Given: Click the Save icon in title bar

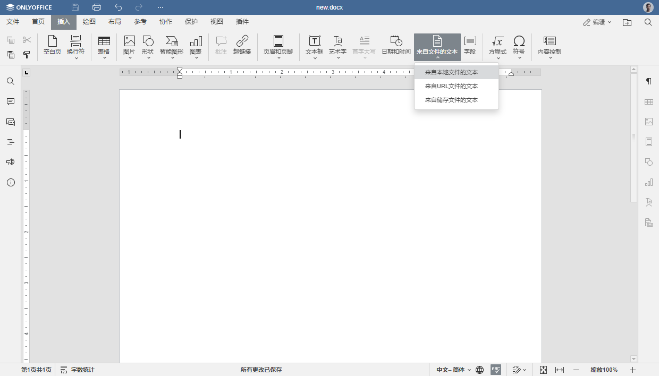Looking at the screenshot, I should click(x=75, y=7).
